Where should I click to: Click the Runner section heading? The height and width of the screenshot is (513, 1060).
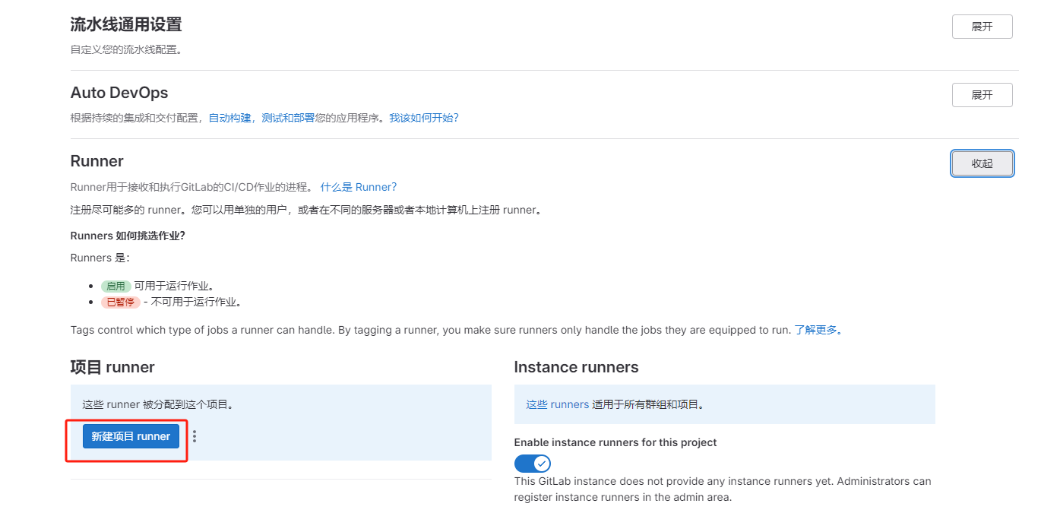click(97, 160)
